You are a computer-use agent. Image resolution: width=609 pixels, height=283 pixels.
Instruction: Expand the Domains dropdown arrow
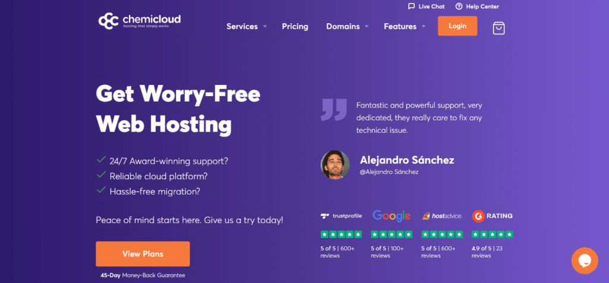pos(366,26)
